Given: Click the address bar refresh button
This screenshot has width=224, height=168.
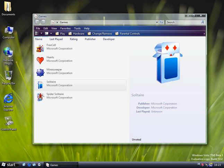Looking at the screenshot, I should [x=161, y=22].
